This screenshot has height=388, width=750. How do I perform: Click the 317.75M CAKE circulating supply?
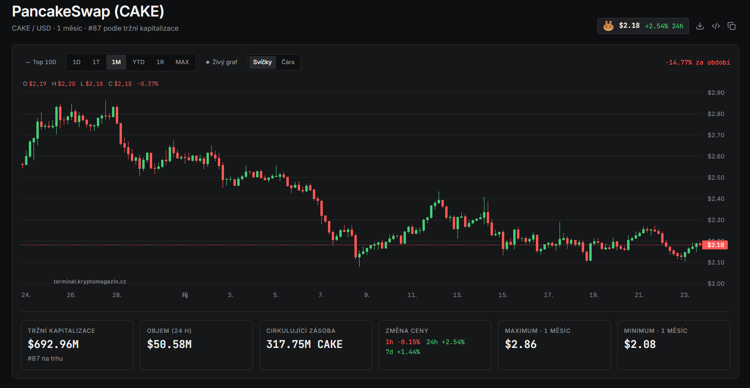(x=304, y=345)
